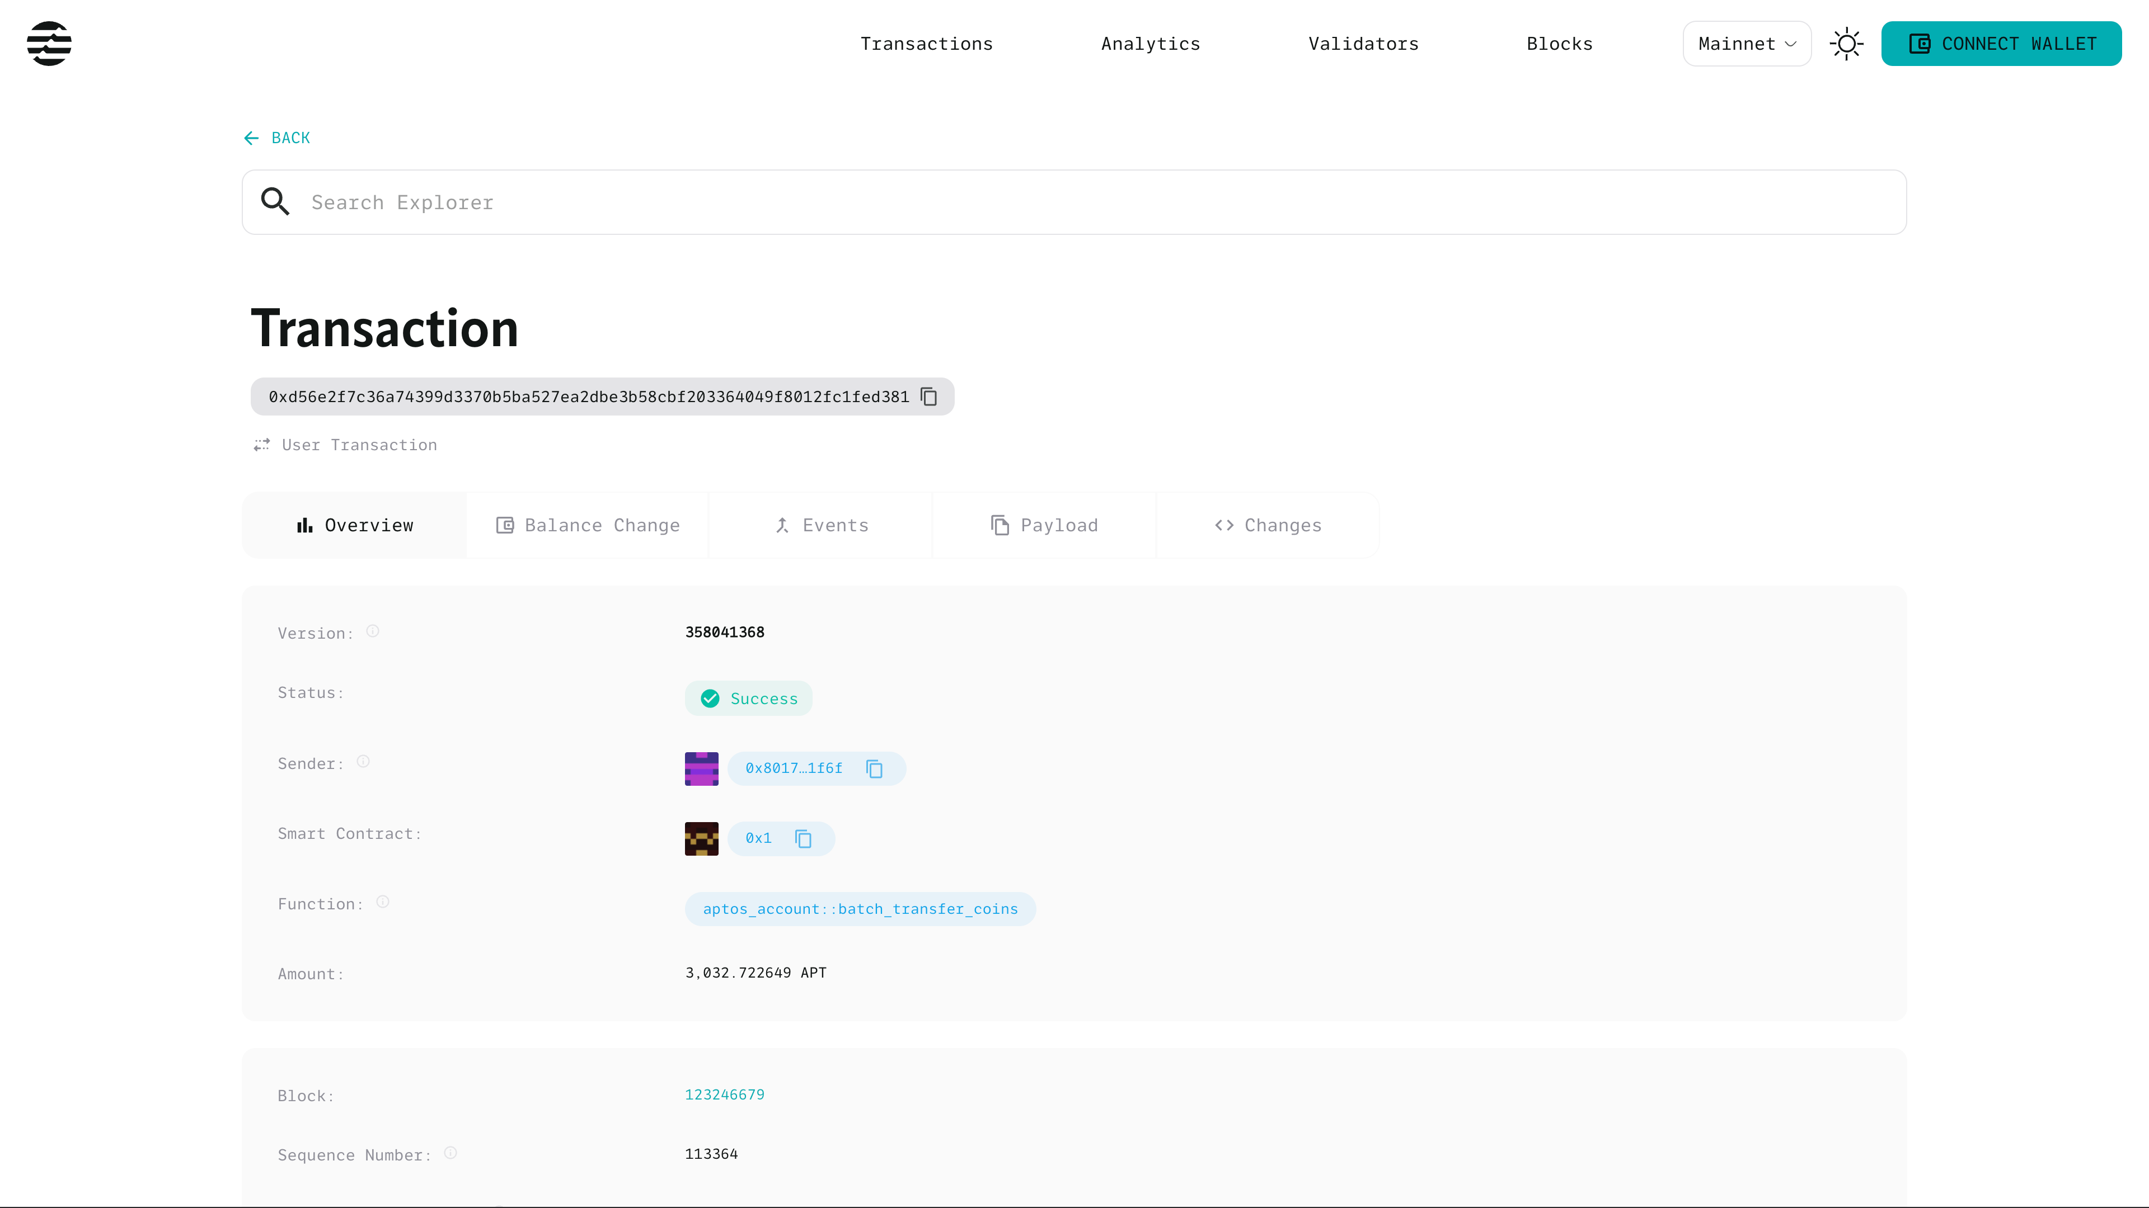
Task: Switch to the Balance Change tab
Action: (x=587, y=525)
